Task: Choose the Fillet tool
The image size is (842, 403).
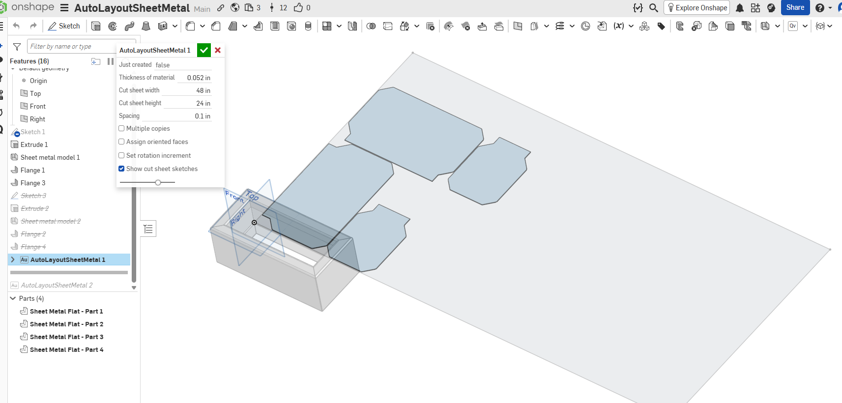Action: 190,26
